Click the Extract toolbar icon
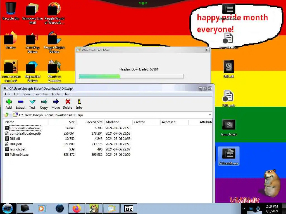 [x=20, y=104]
